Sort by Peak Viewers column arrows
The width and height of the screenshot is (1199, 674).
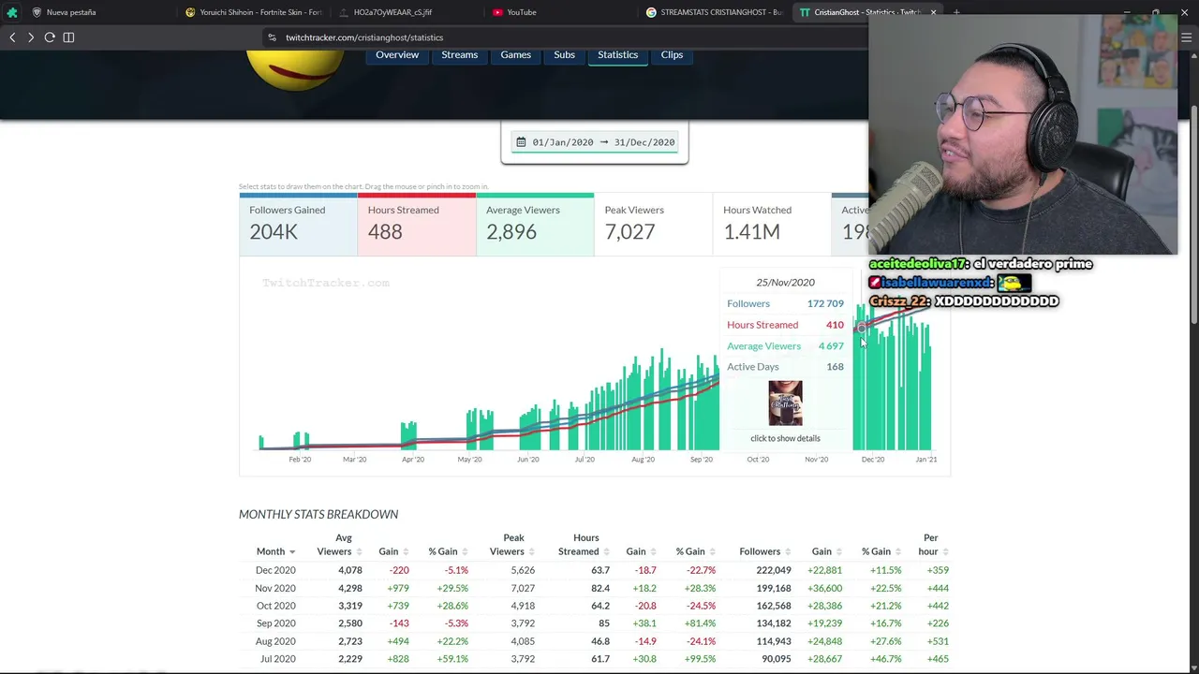tap(531, 552)
